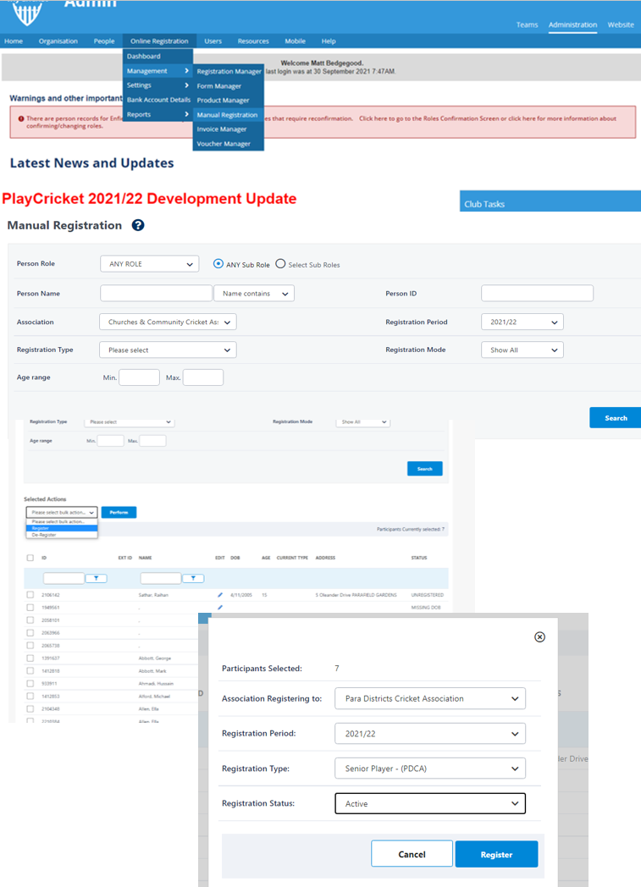Click the blue Register button in dialog
This screenshot has width=641, height=887.
click(x=496, y=854)
